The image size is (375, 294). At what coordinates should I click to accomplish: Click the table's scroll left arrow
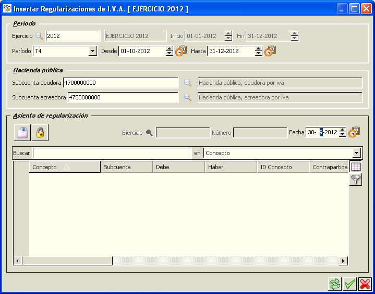coord(17,261)
